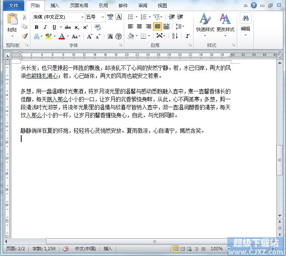Click the Grow Font icon

[89, 37]
